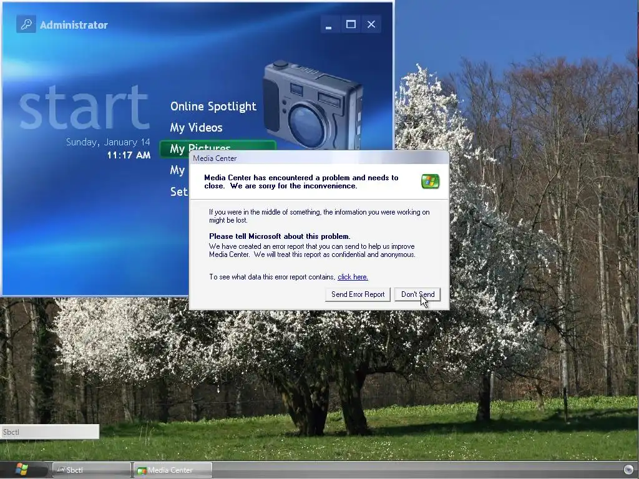Viewport: 639px width, 479px height.
Task: Click the Media Center icon on taskbar button
Action: click(x=142, y=470)
